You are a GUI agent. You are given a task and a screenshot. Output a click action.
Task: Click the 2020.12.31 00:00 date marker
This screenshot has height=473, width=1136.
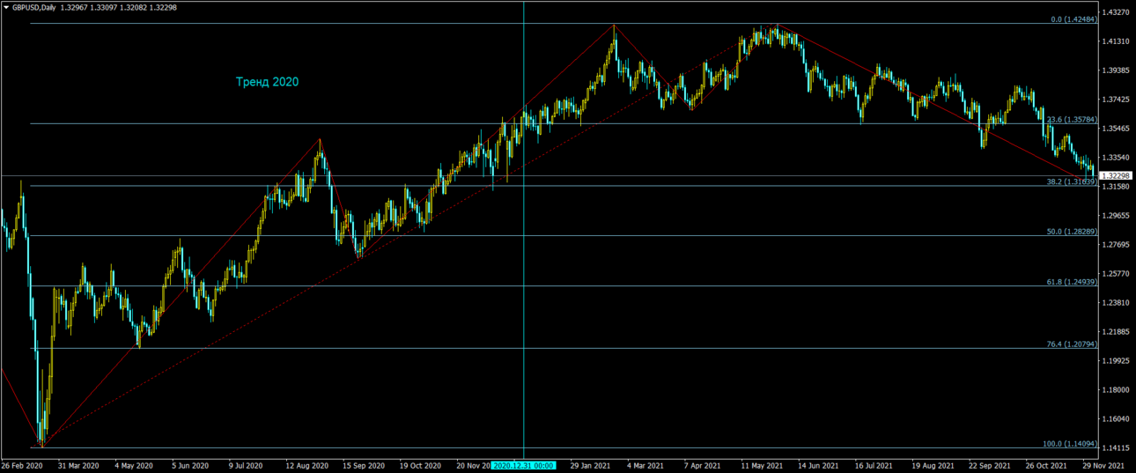tap(524, 465)
